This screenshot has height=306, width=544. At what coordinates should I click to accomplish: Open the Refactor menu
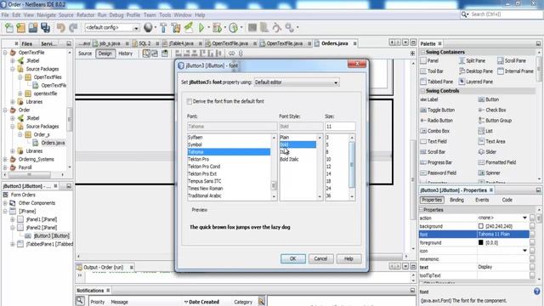pos(85,15)
